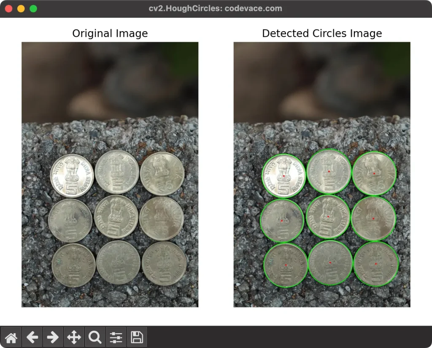Click the "Original Image" subplot title
Viewport: 432px width, 348px height.
110,34
